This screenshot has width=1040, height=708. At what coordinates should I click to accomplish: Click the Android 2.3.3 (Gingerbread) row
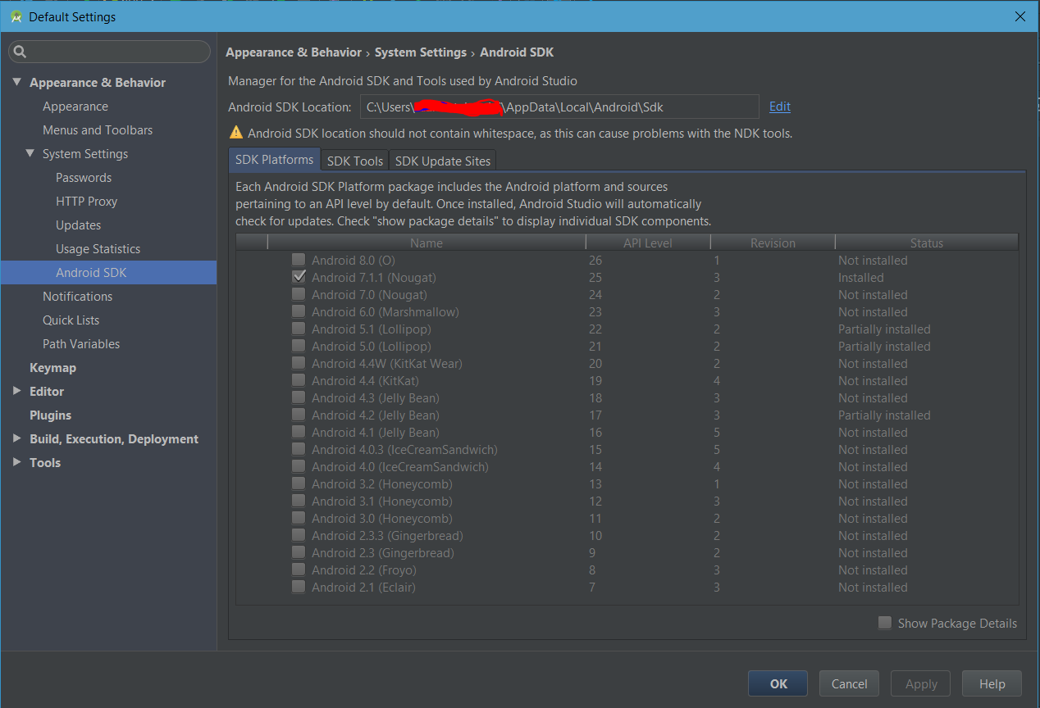[627, 535]
